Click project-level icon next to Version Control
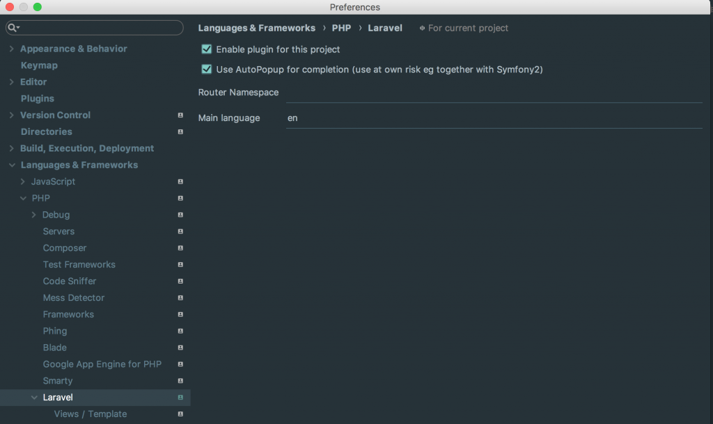The height and width of the screenshot is (424, 713). 180,115
